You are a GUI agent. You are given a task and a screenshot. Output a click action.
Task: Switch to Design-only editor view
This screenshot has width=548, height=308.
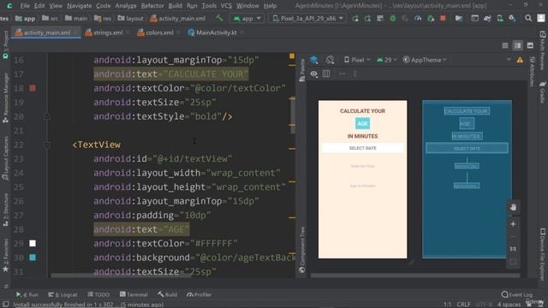530,45
